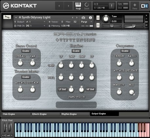Screen dimensions: 150x138
Task: Enable the Transient Master
Action: coord(26,77)
